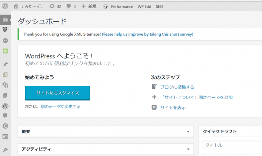Open Media camera and music icon
The image size is (262, 156).
pyautogui.click(x=5, y=85)
